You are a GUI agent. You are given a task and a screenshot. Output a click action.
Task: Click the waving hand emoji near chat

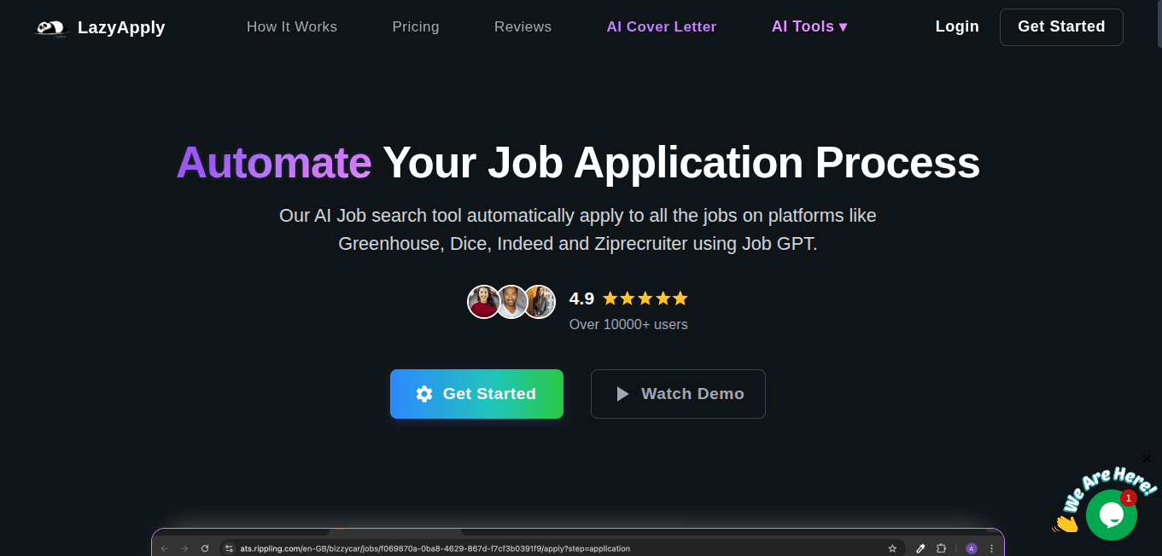(x=1066, y=523)
